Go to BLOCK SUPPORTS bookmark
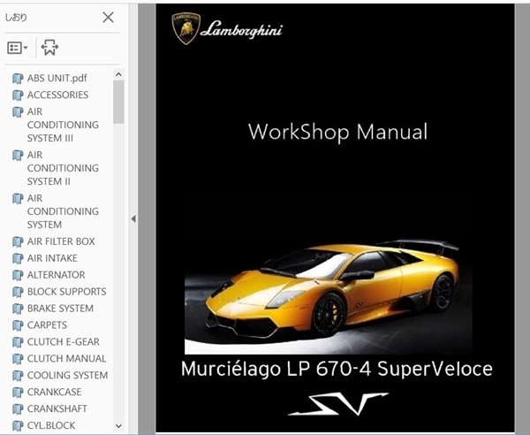 [x=66, y=292]
